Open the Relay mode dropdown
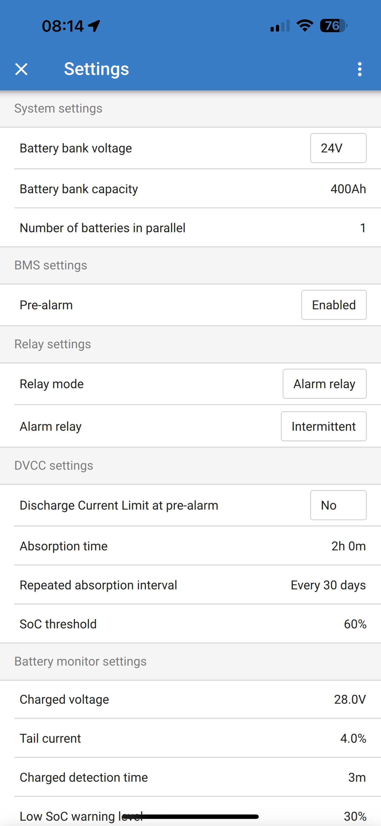Screen dimensions: 381x826 [x=324, y=384]
